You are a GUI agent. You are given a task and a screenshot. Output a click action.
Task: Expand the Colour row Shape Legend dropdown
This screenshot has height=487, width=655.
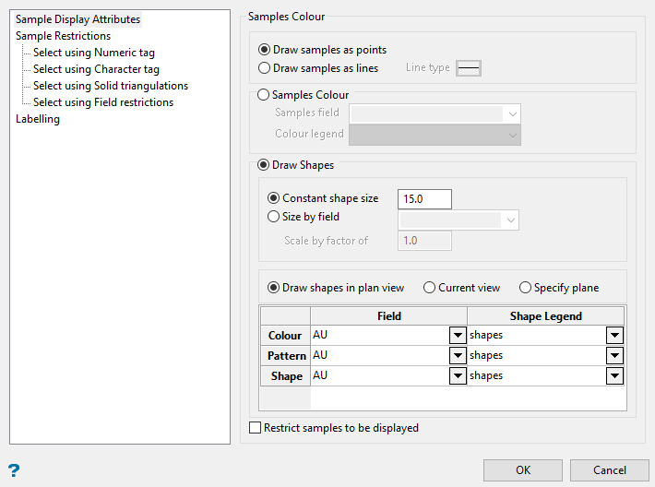point(614,336)
